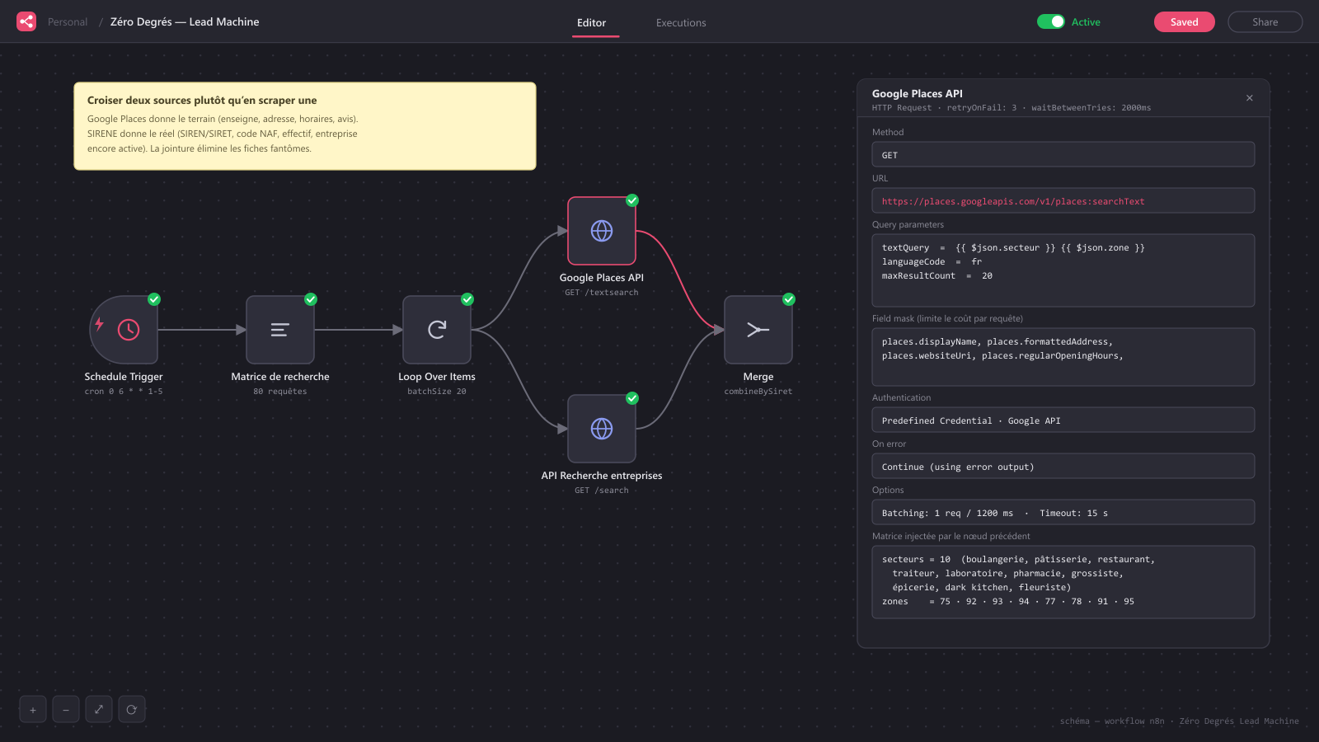Click the '80 requêtes' subtitle
1319x742 pixels.
pos(280,392)
